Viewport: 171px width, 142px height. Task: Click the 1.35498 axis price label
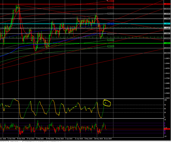click(x=167, y=14)
